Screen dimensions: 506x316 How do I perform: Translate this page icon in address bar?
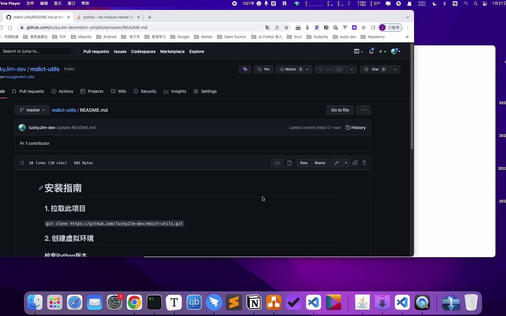click(267, 28)
